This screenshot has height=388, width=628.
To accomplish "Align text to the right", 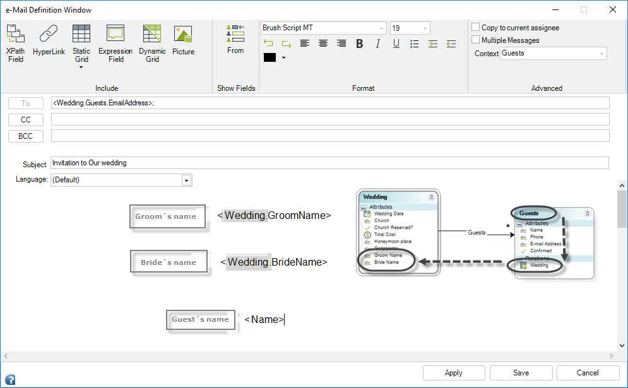I will click(341, 44).
